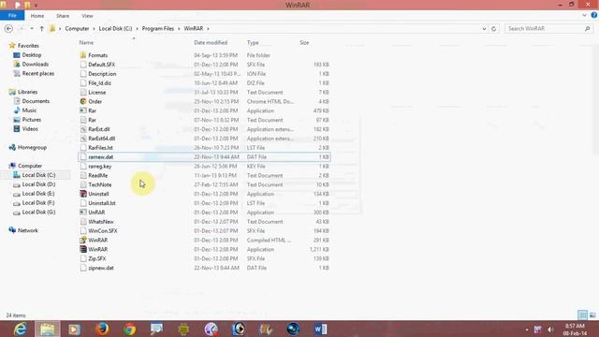Image resolution: width=599 pixels, height=337 pixels.
Task: Expand the chevron after WinRAR in path
Action: (x=208, y=29)
